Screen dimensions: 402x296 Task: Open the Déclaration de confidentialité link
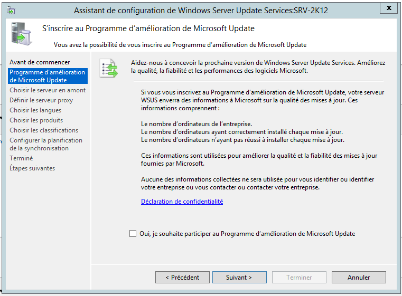pyautogui.click(x=182, y=202)
